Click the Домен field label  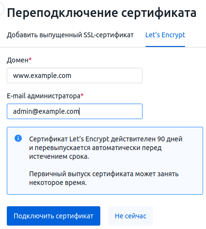[17, 60]
